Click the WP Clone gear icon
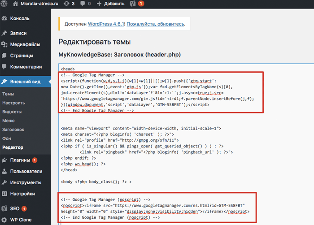Image resolution: width=314 pixels, height=225 pixels. [4, 220]
